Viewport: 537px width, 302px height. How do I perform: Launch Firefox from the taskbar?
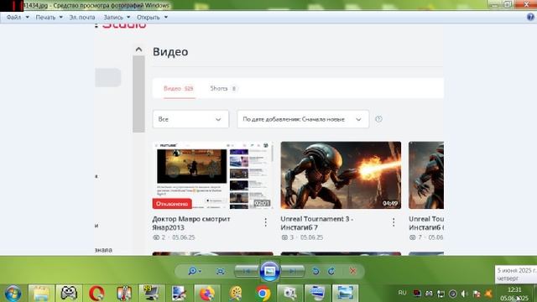click(207, 294)
